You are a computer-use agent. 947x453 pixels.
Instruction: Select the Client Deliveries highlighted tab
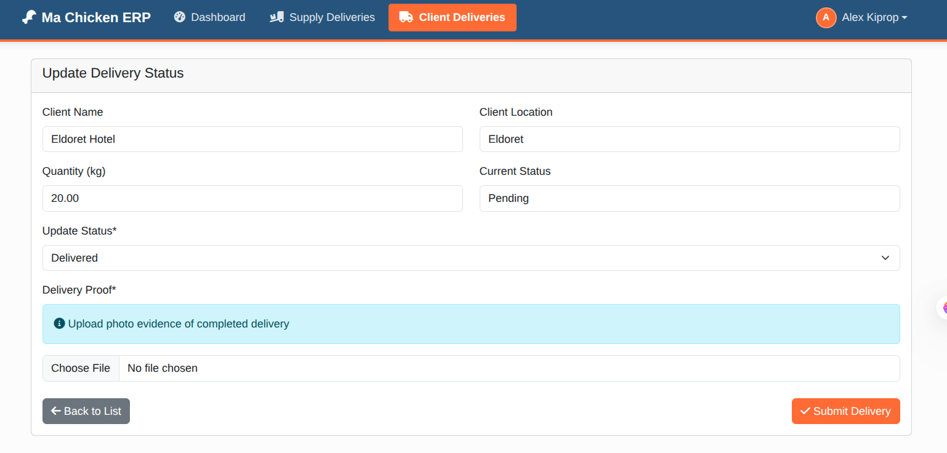pos(453,17)
